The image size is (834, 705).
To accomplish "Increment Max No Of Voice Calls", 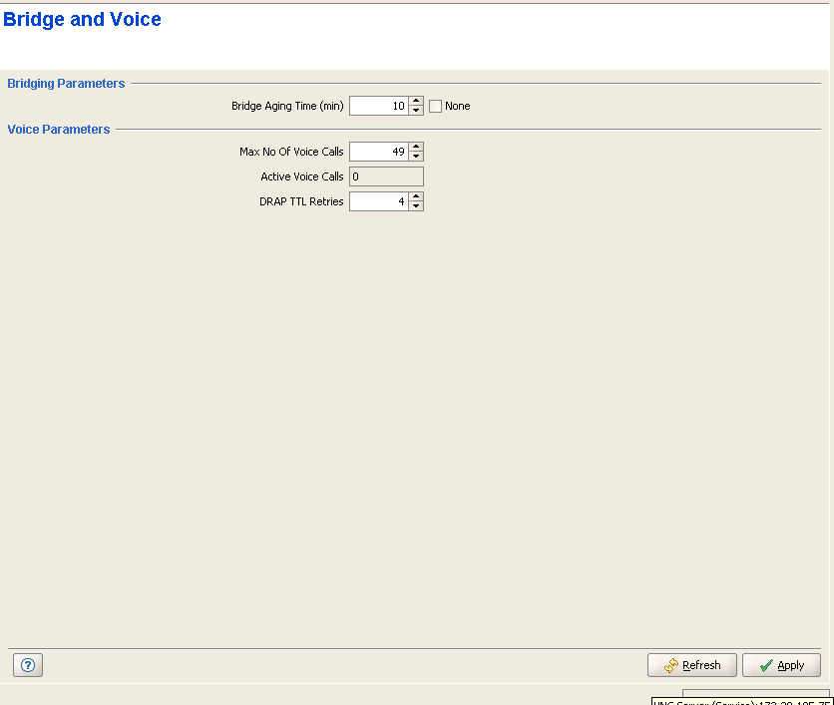I will 416,147.
